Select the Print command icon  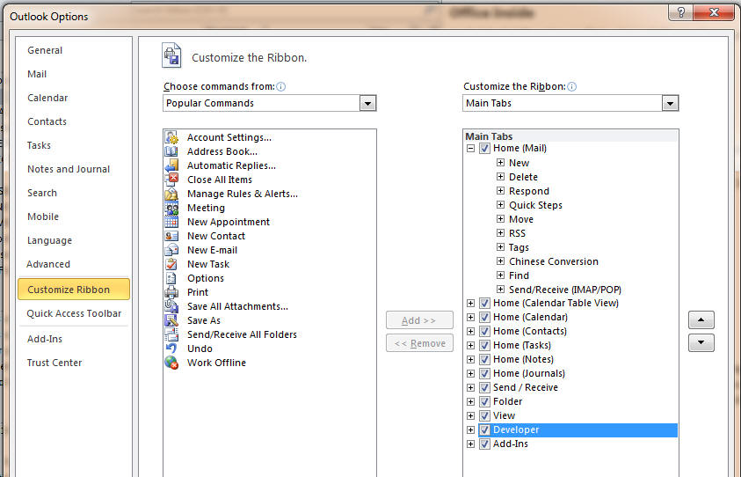tap(171, 292)
